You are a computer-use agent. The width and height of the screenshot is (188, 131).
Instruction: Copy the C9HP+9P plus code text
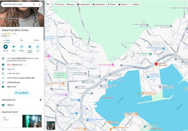tap(20, 78)
